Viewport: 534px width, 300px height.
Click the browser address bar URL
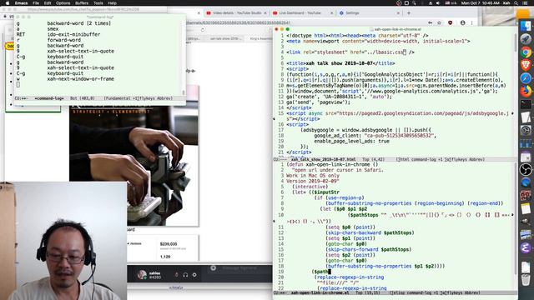[239, 22]
